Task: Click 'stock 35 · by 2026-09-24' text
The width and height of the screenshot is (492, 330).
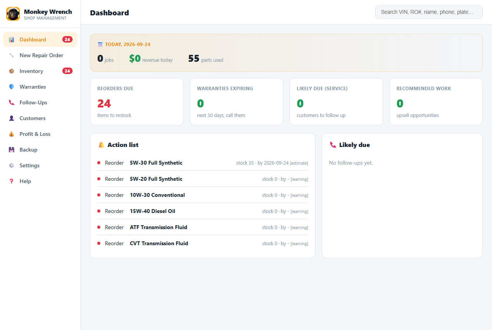Action: point(262,163)
